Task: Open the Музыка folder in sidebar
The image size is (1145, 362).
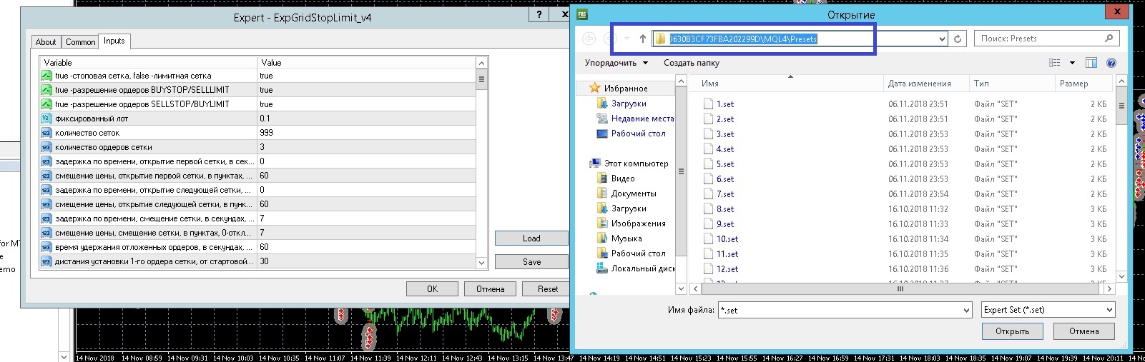Action: (626, 238)
